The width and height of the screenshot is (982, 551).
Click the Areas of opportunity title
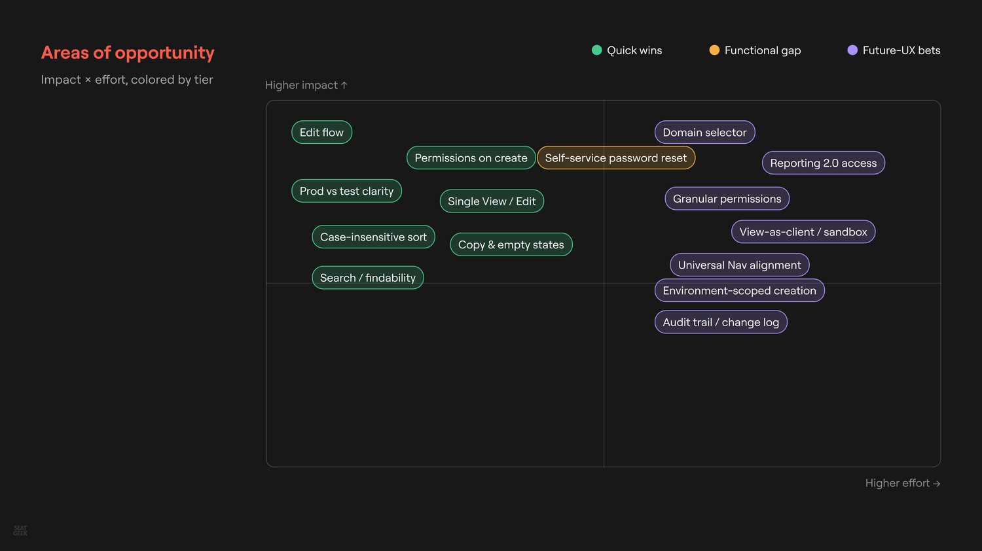pyautogui.click(x=128, y=53)
